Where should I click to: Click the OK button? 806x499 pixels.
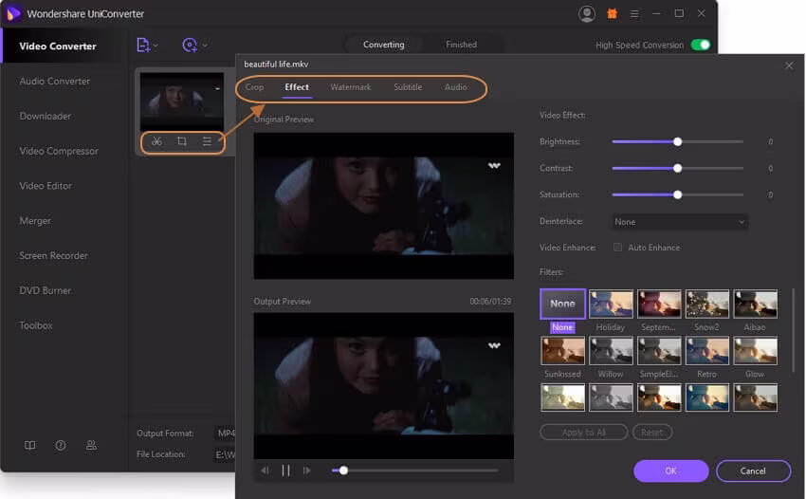[x=670, y=471]
